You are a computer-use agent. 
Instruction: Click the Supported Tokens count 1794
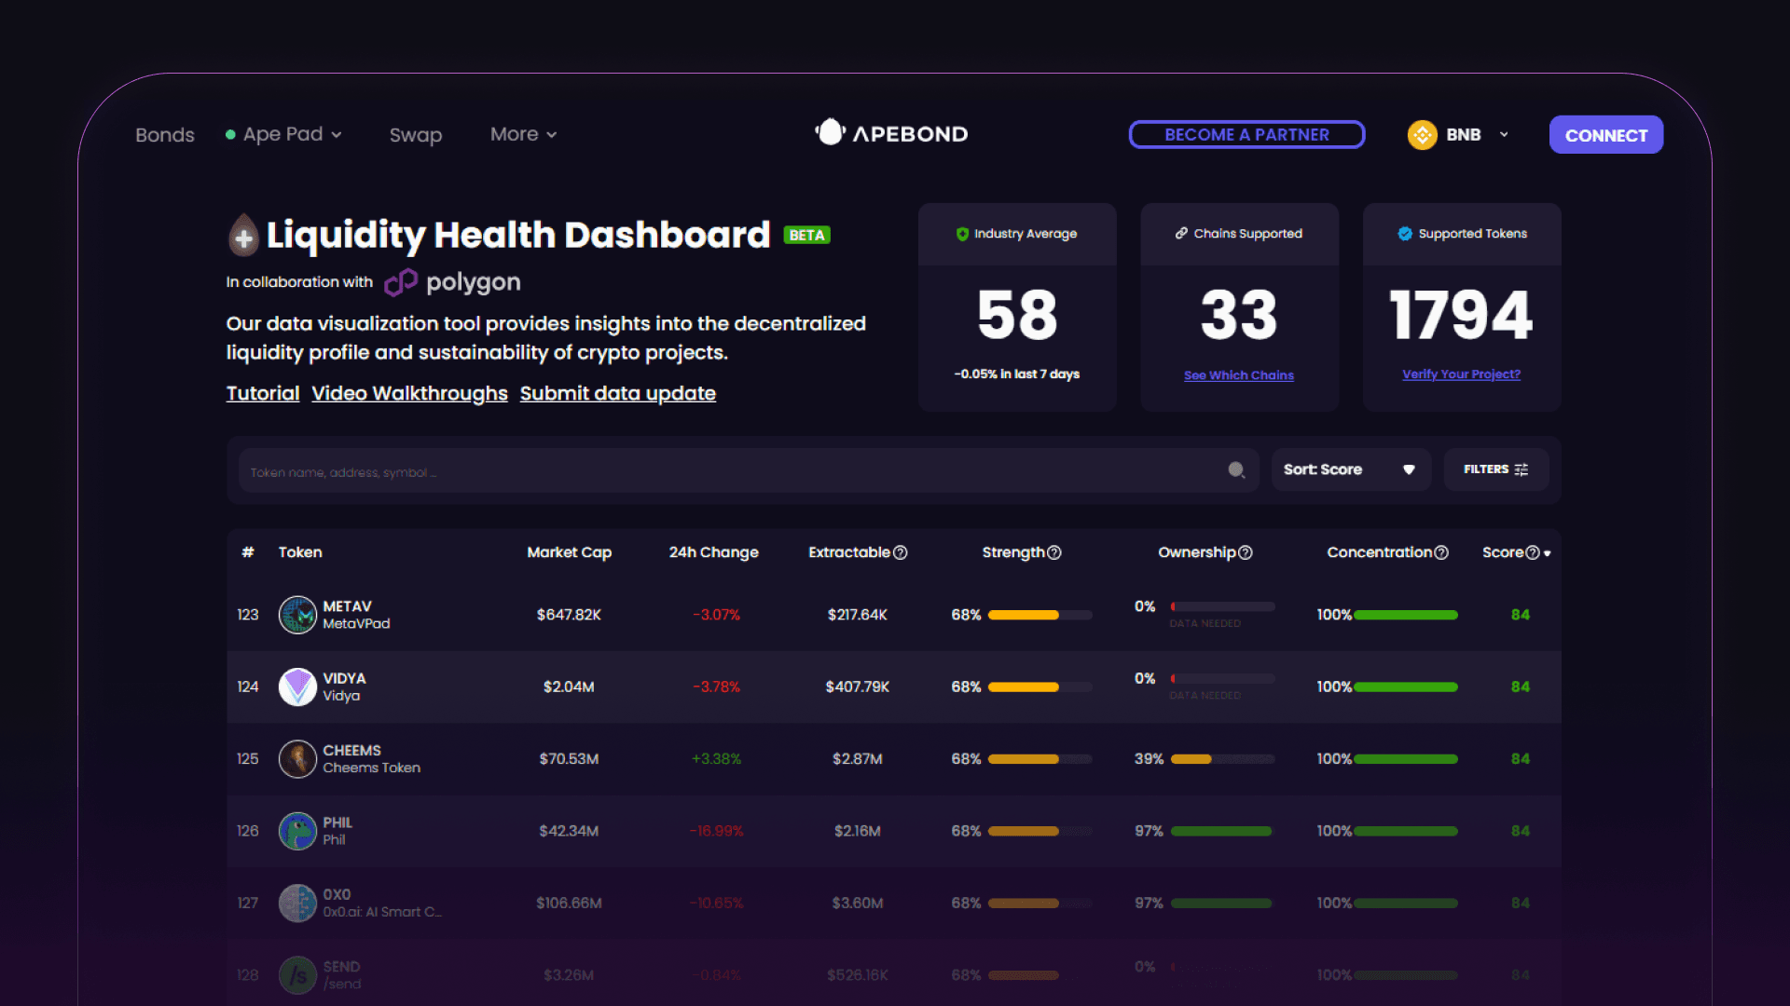click(x=1461, y=315)
